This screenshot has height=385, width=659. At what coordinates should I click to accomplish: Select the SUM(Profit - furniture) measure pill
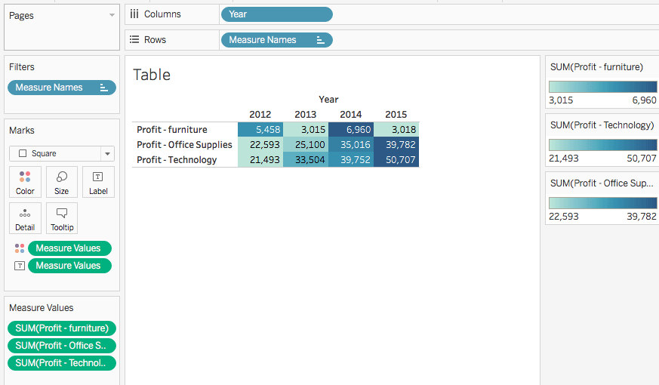point(62,328)
